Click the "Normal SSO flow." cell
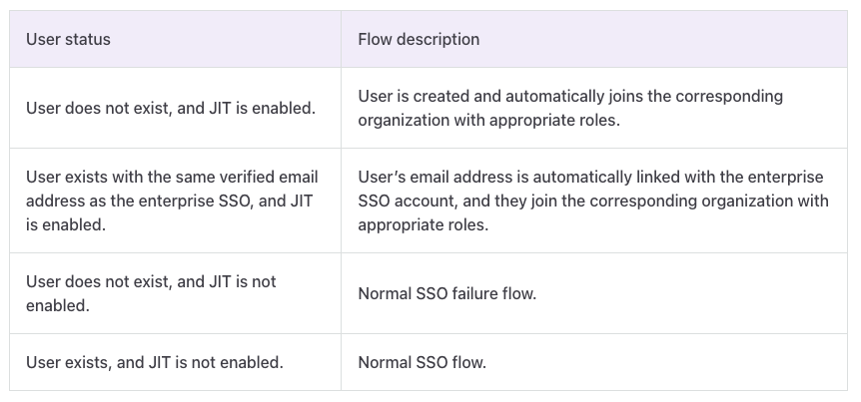The image size is (861, 402). tap(422, 362)
